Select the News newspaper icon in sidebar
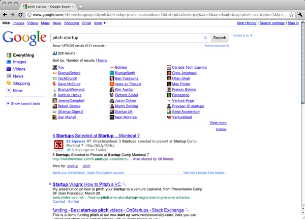Viewport: 305px width, 219px height. 9,76
